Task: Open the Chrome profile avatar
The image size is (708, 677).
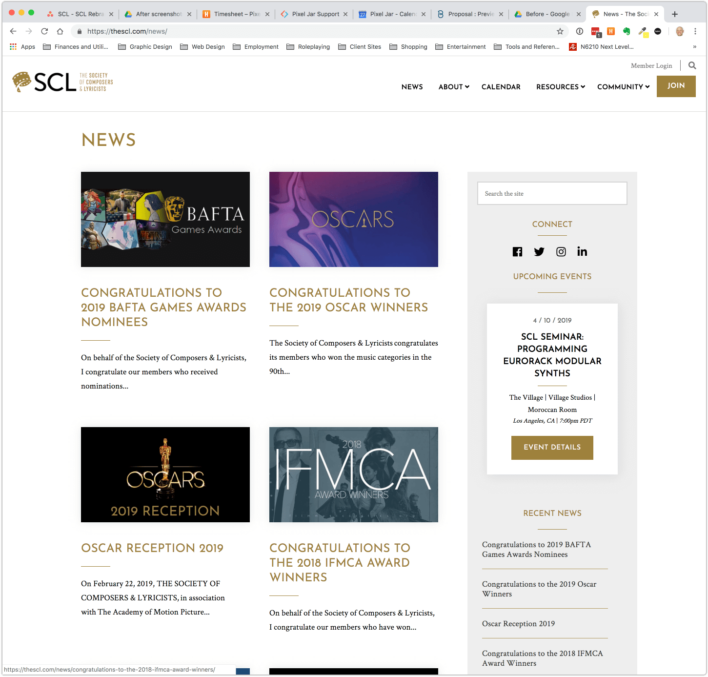Action: point(680,31)
